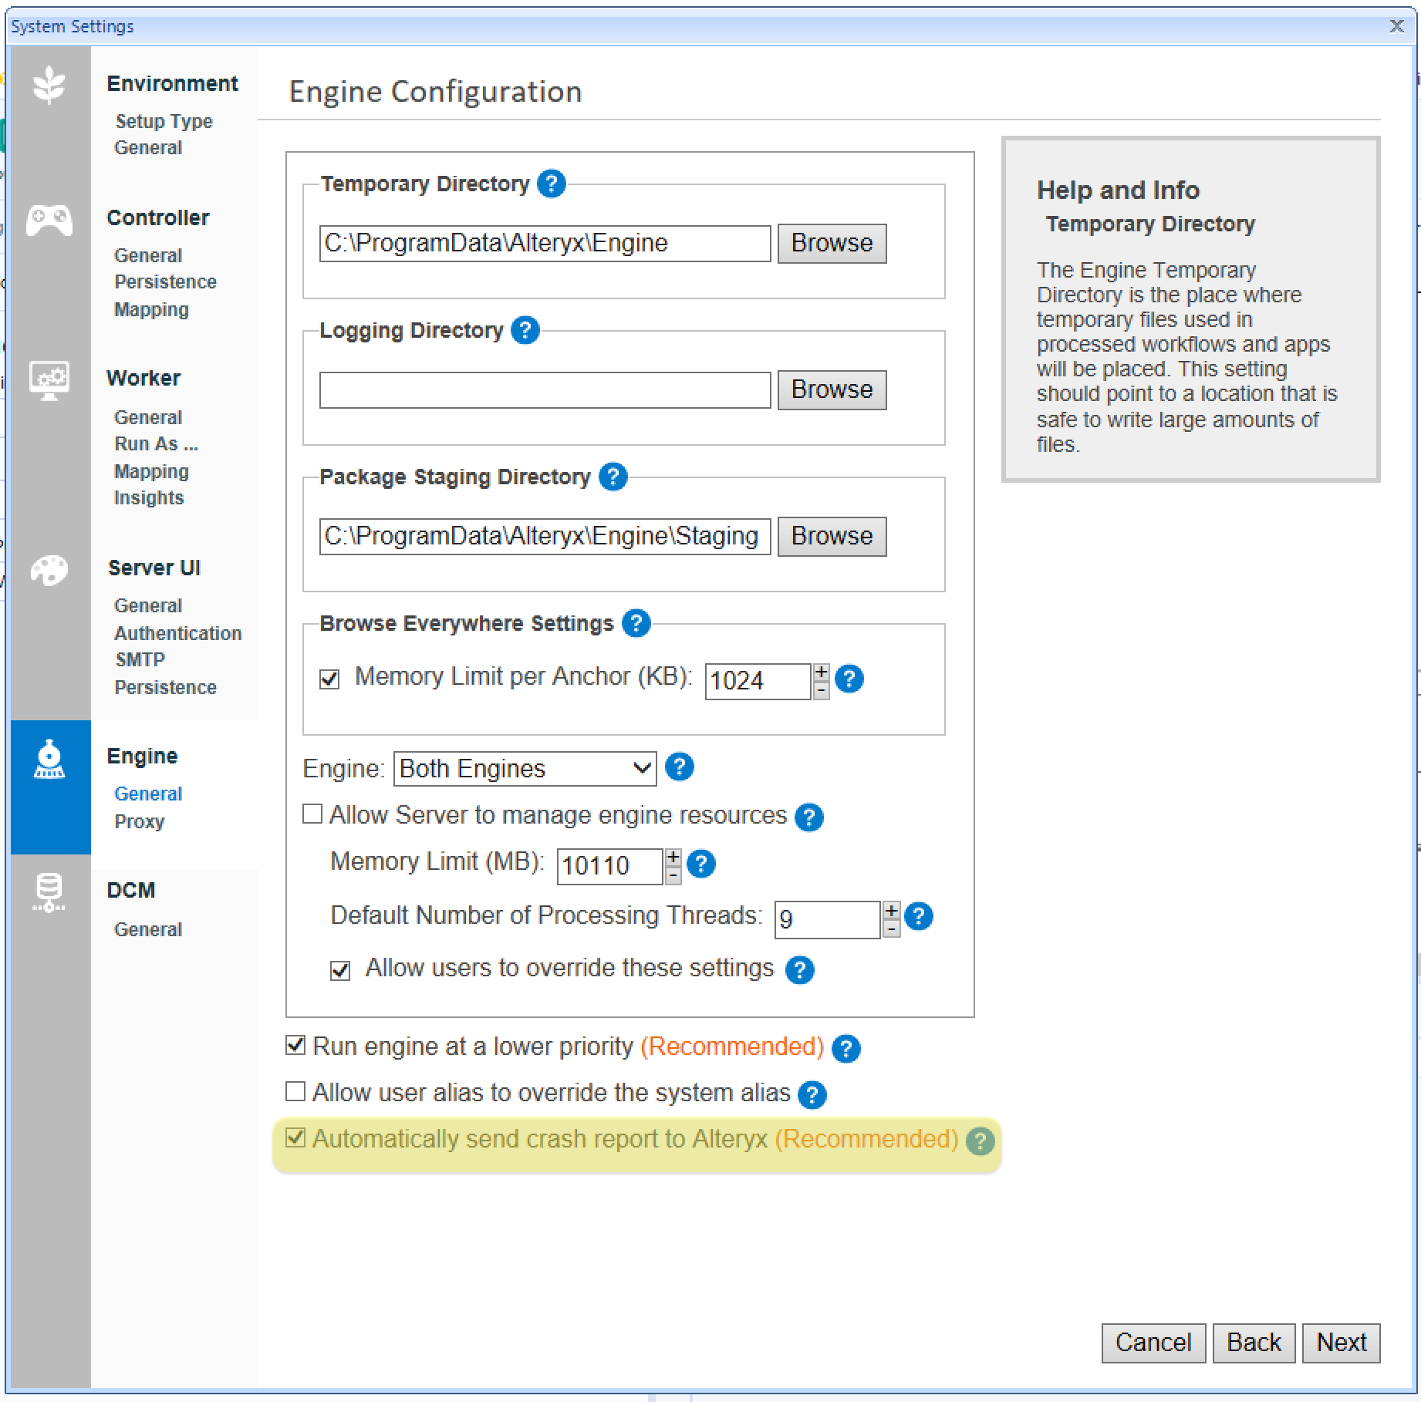Screen dimensions: 1421x1402
Task: Enable Allow Server to manage engine resources
Action: 312,814
